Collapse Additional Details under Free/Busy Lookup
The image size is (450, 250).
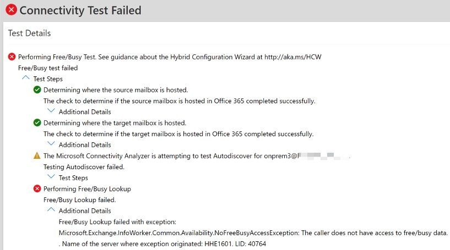point(51,210)
